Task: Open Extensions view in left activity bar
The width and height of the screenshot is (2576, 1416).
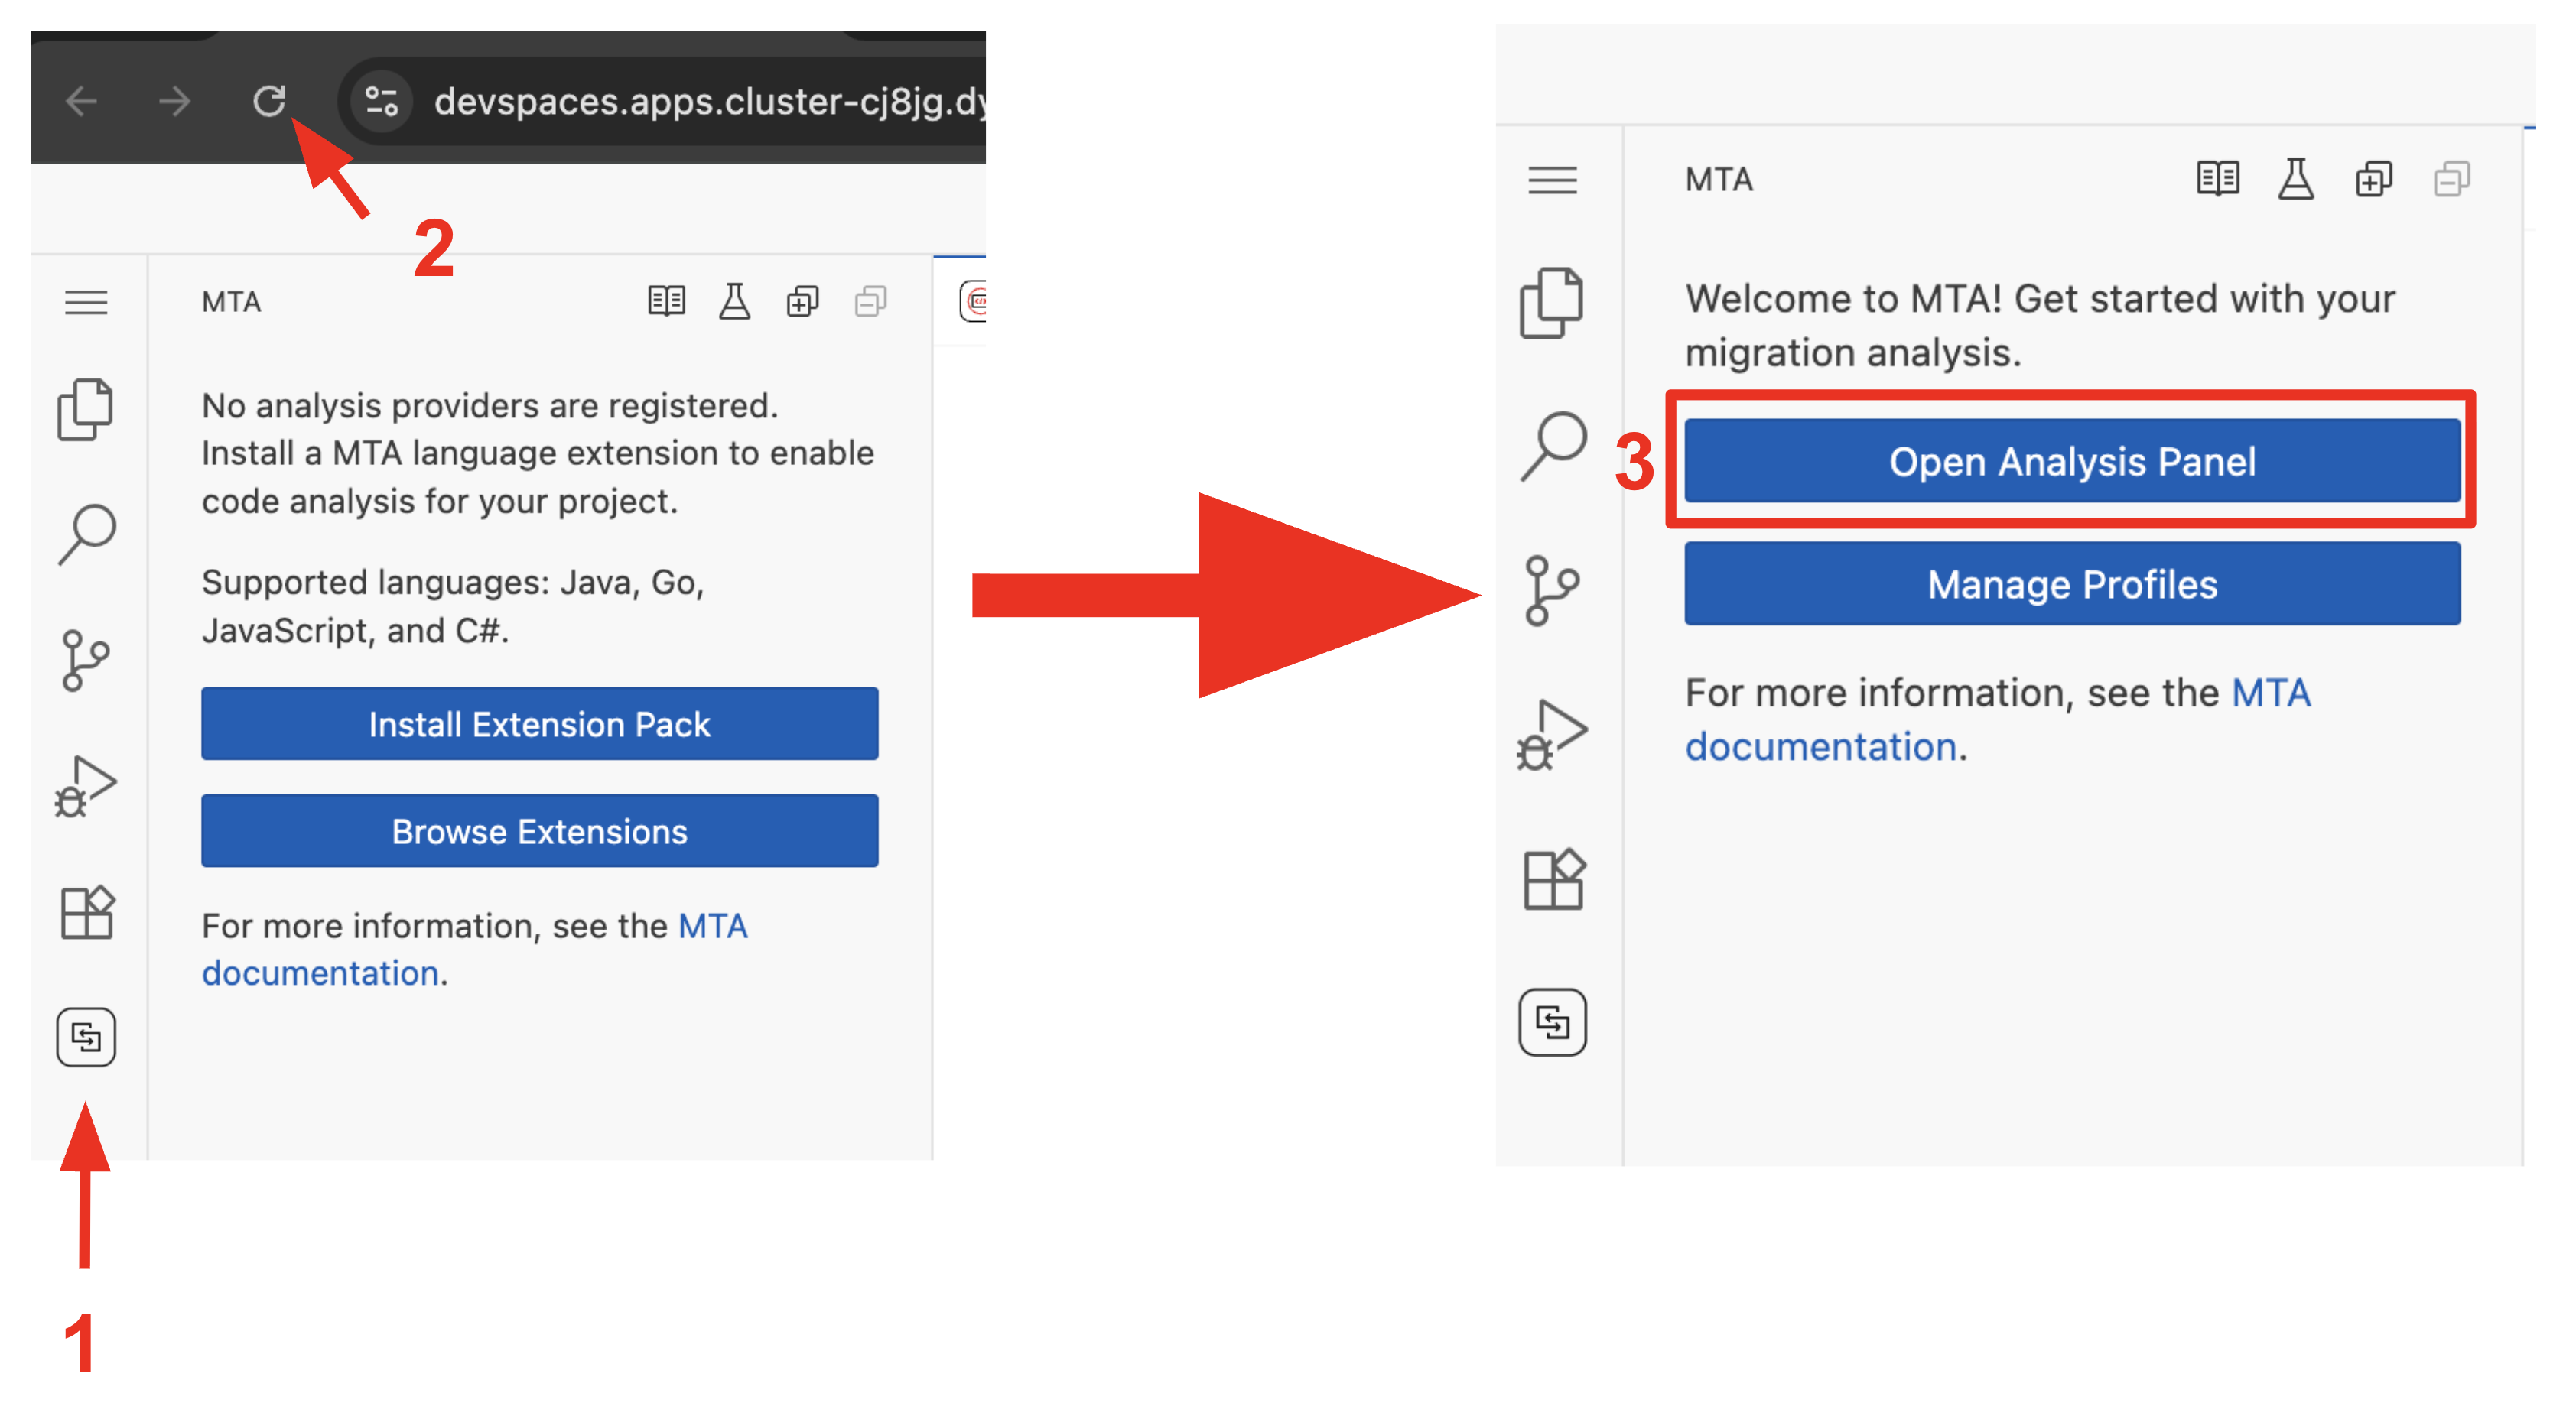Action: (x=86, y=912)
